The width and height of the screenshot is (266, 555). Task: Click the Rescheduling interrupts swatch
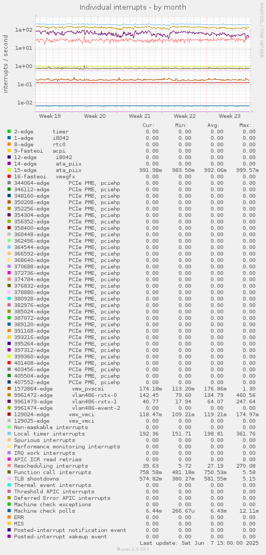click(x=9, y=466)
